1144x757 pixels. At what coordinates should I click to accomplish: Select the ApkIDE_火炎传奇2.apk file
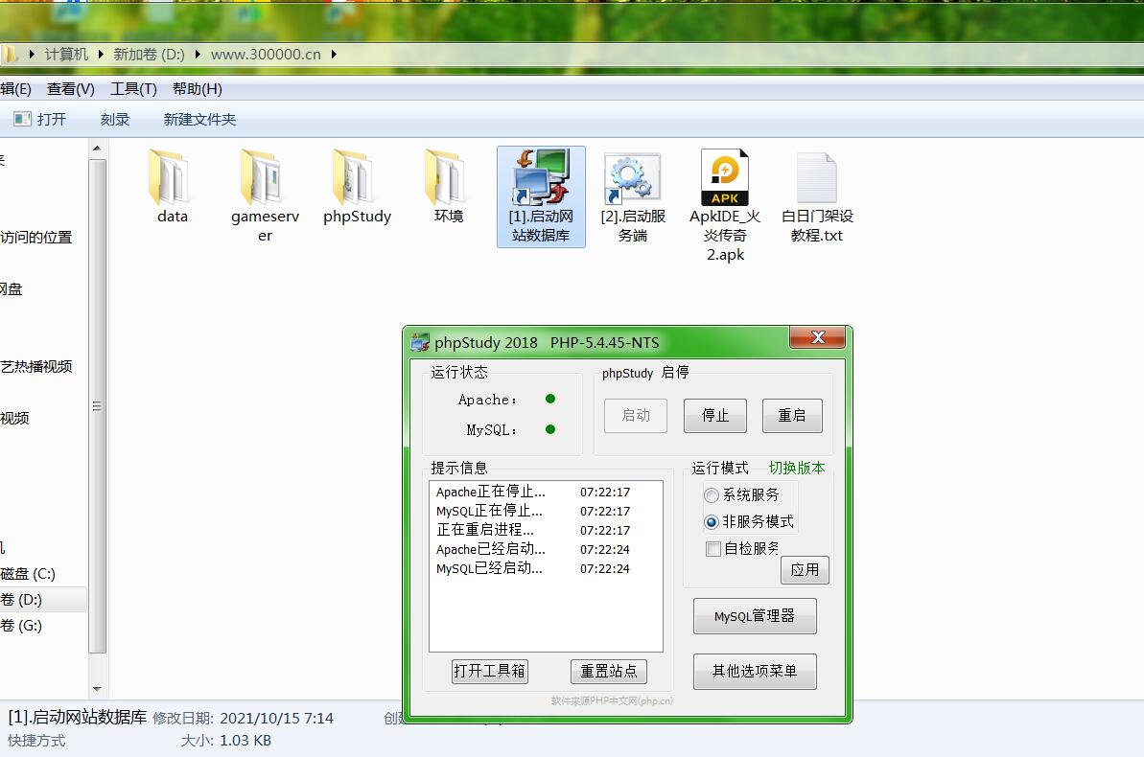click(x=725, y=178)
